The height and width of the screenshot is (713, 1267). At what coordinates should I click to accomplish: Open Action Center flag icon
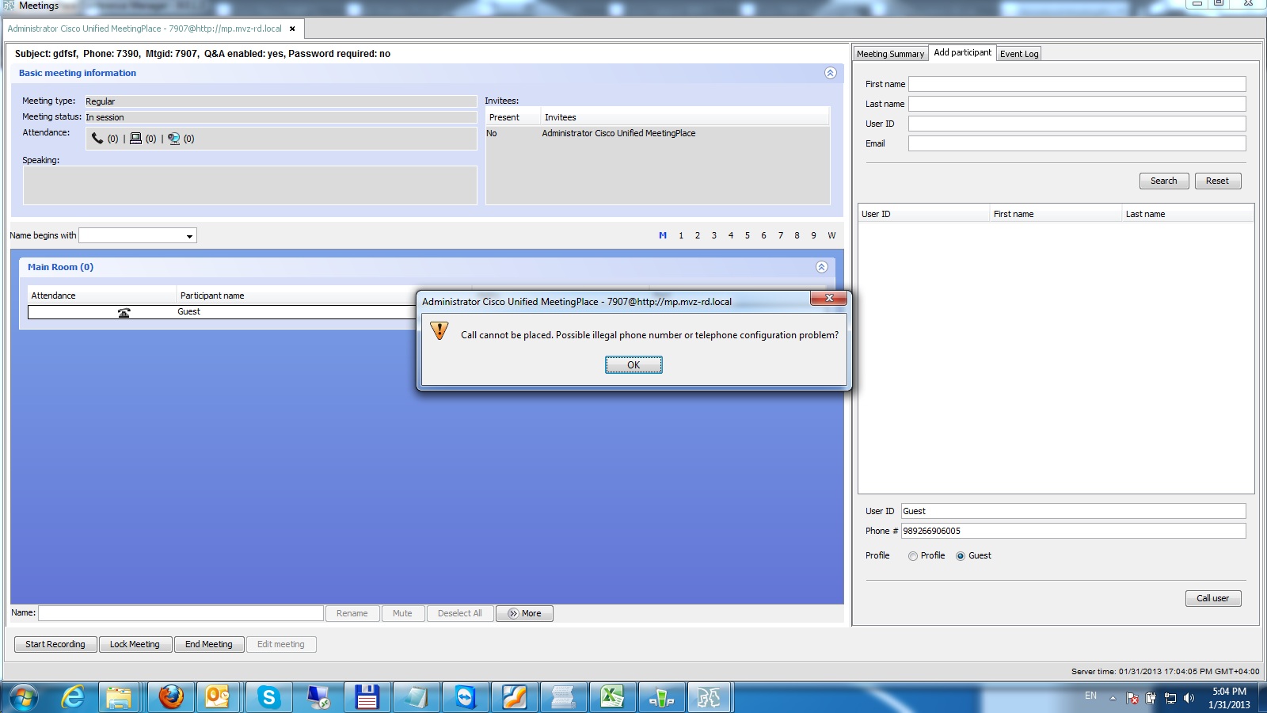pyautogui.click(x=1132, y=698)
